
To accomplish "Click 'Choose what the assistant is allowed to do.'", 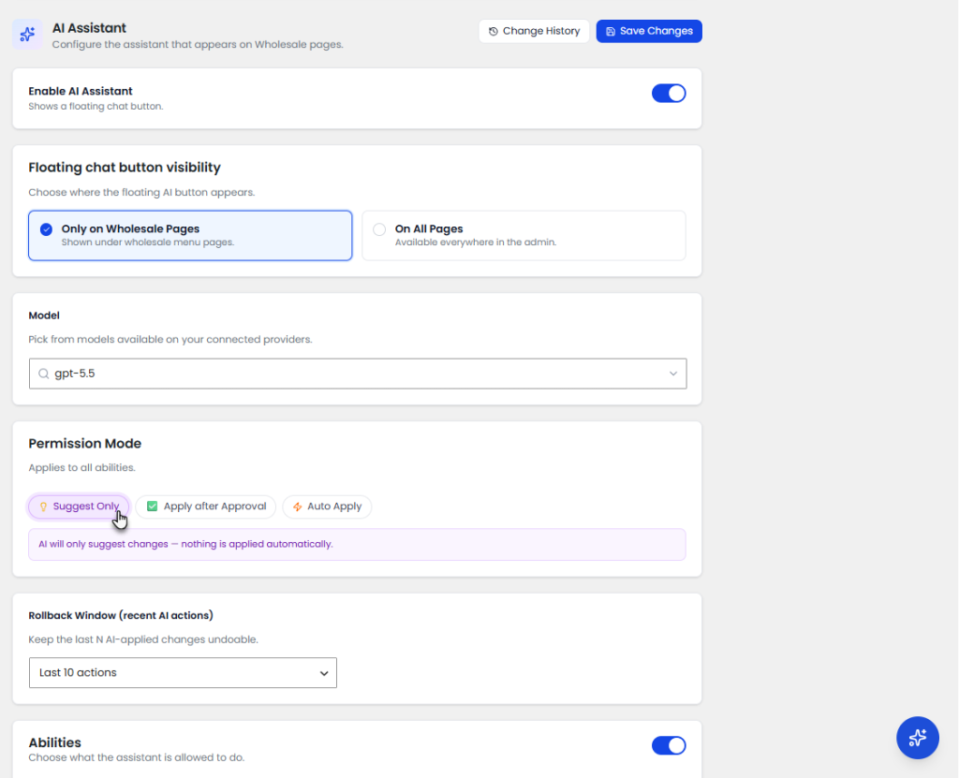I will tap(137, 757).
